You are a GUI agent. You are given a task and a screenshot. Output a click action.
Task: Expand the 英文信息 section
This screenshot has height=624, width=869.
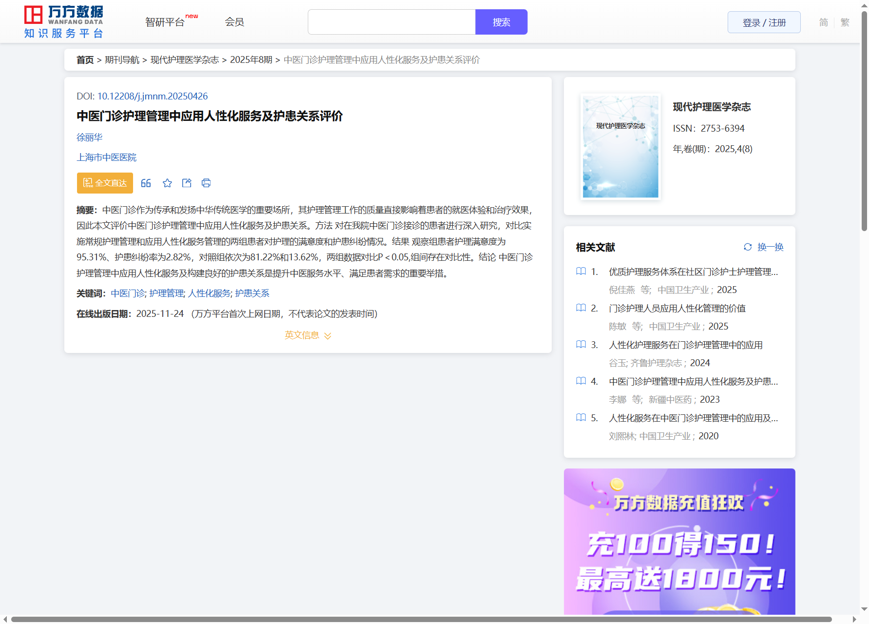[308, 335]
